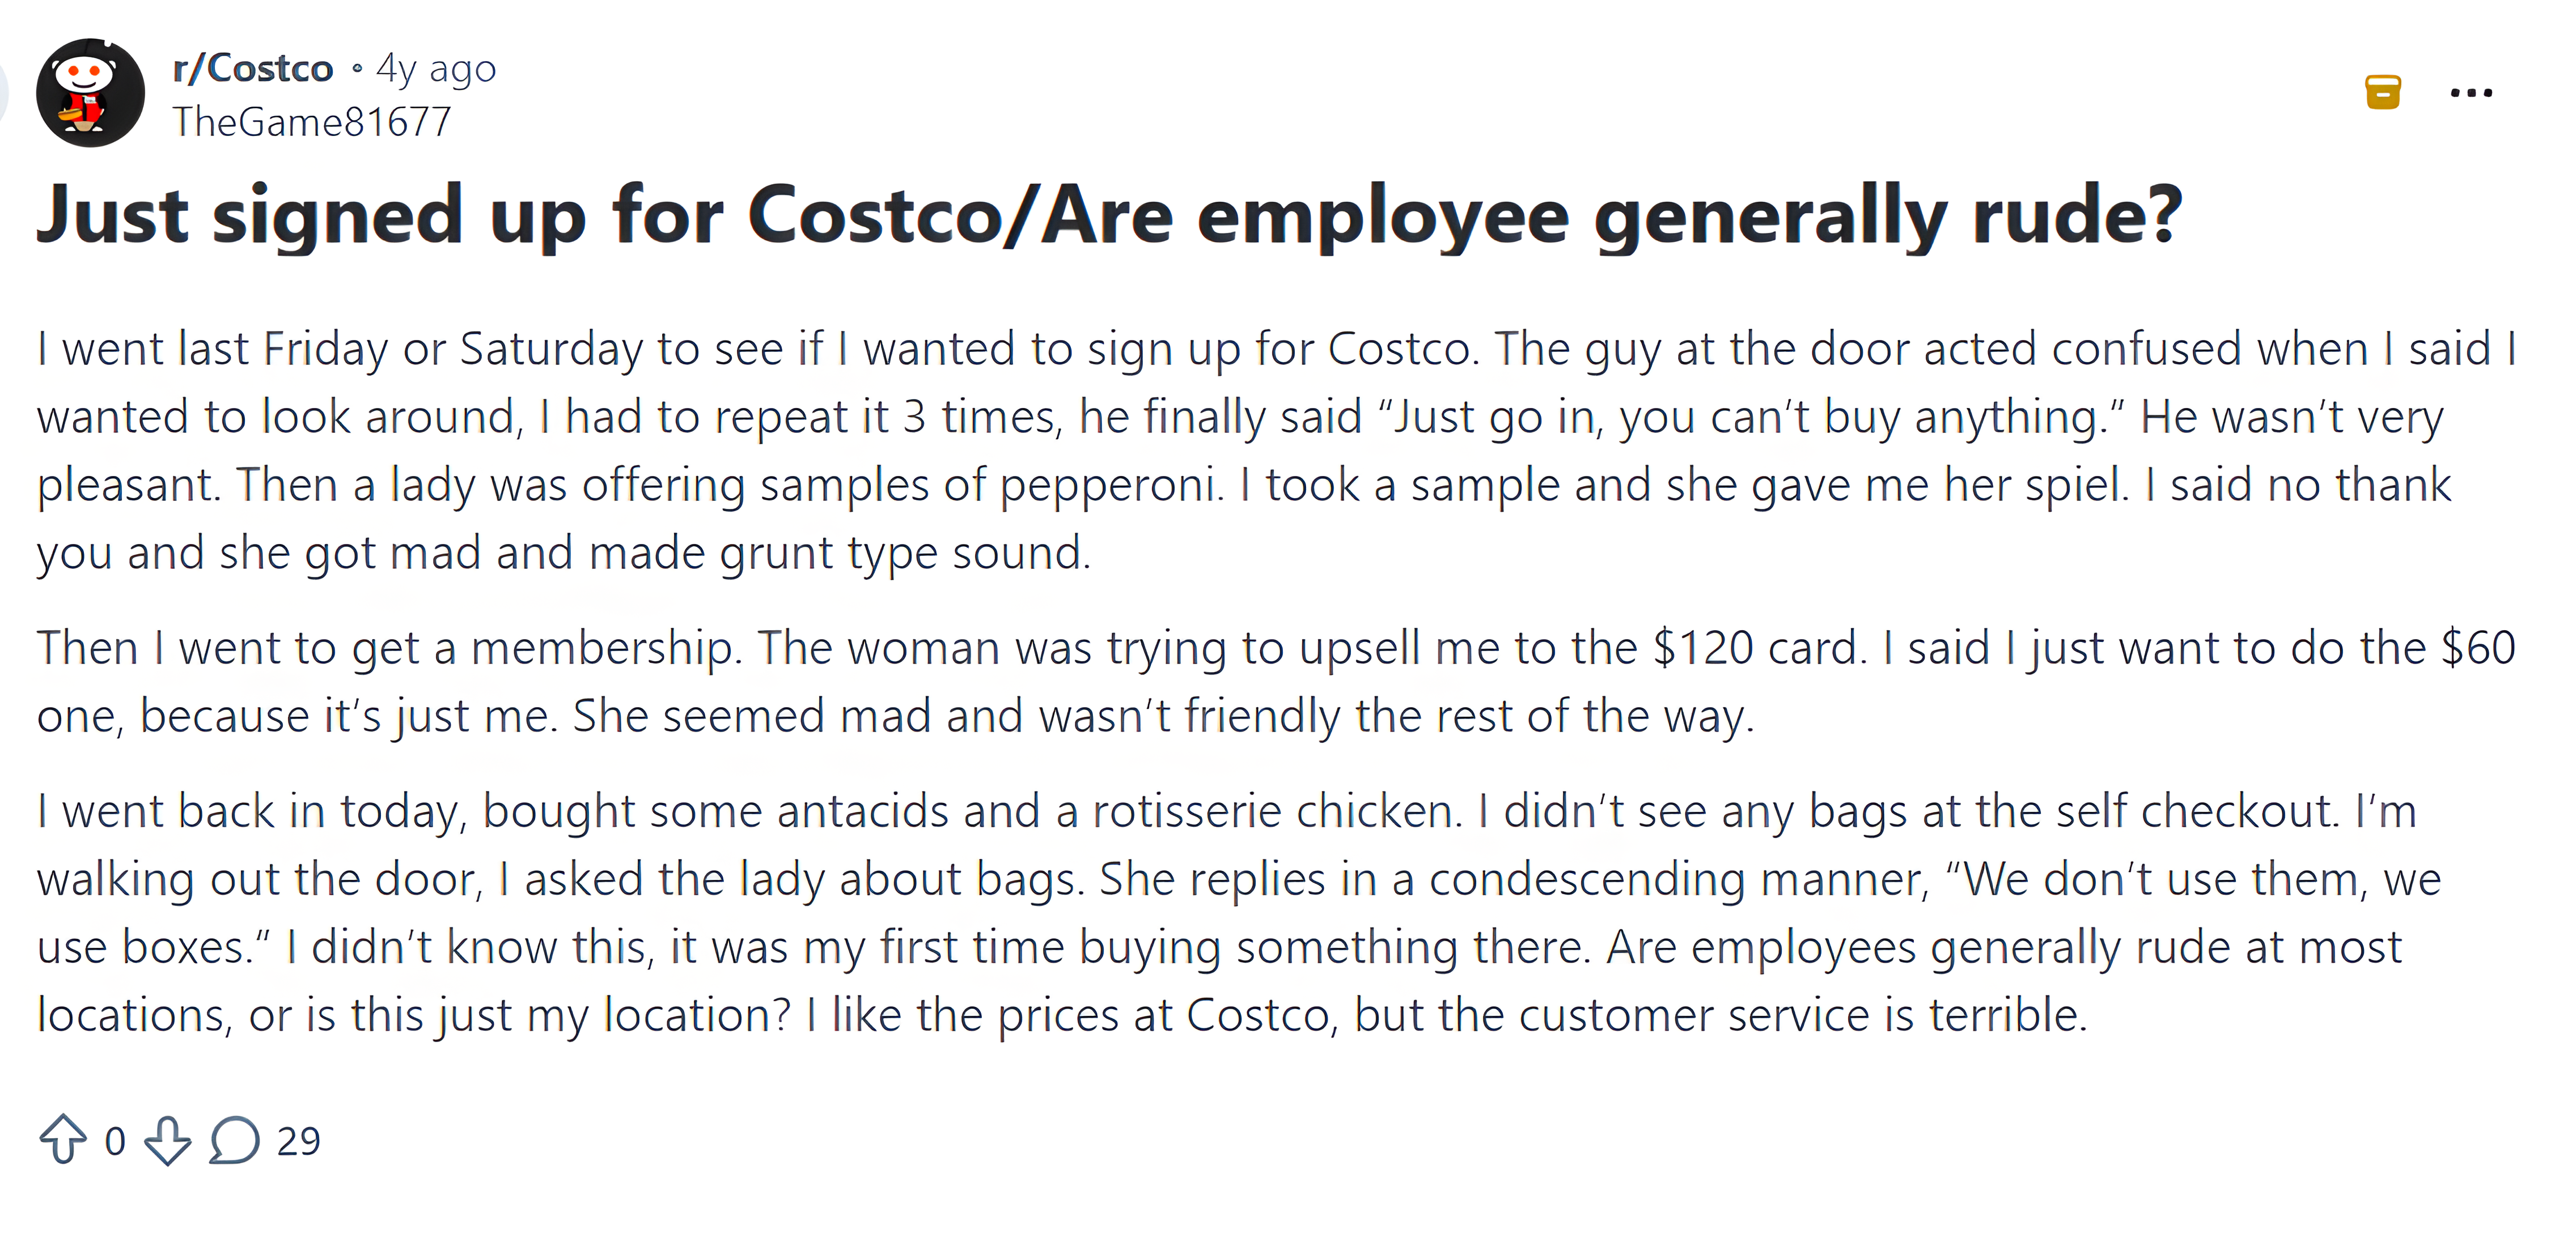Upvote the Costco post

[63, 1139]
